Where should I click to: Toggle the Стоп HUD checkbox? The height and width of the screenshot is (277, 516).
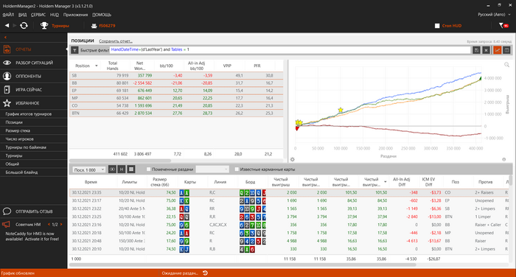coord(437,26)
